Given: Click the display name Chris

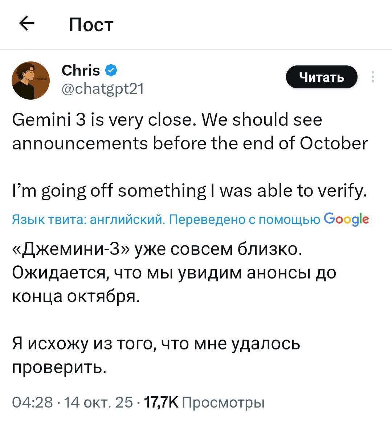Looking at the screenshot, I should (81, 70).
